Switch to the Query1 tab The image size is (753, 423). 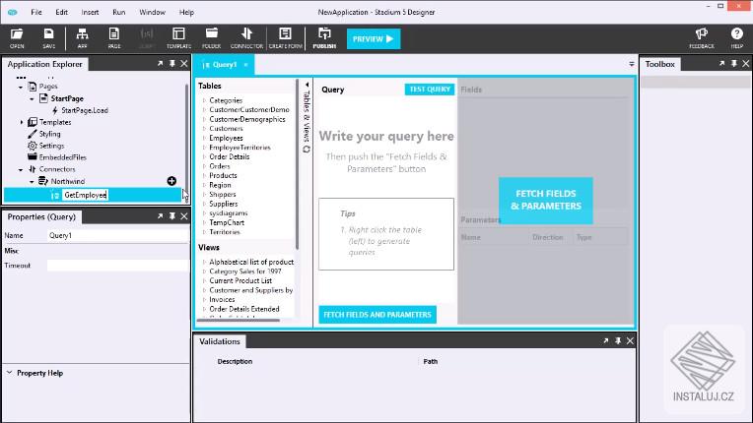point(225,65)
